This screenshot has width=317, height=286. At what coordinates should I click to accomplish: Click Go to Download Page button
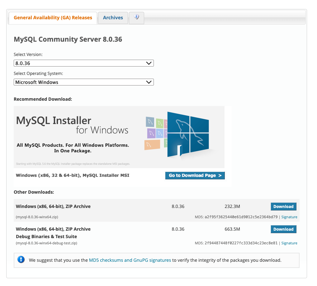[195, 175]
